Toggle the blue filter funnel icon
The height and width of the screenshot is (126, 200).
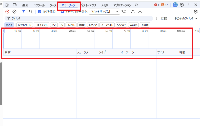coord(24,12)
